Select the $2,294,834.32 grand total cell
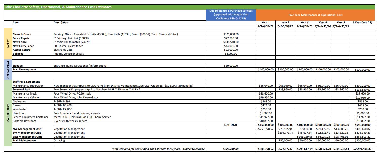The width and height of the screenshot is (380, 156). tap(362, 149)
